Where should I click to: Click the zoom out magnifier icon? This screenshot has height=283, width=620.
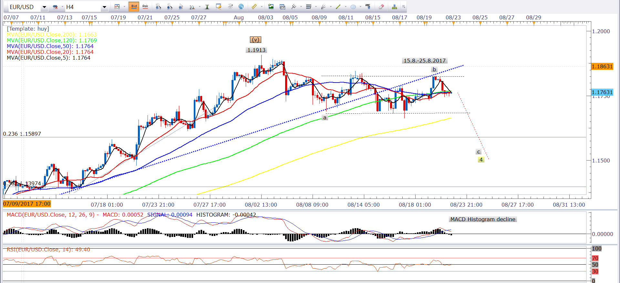(170, 7)
